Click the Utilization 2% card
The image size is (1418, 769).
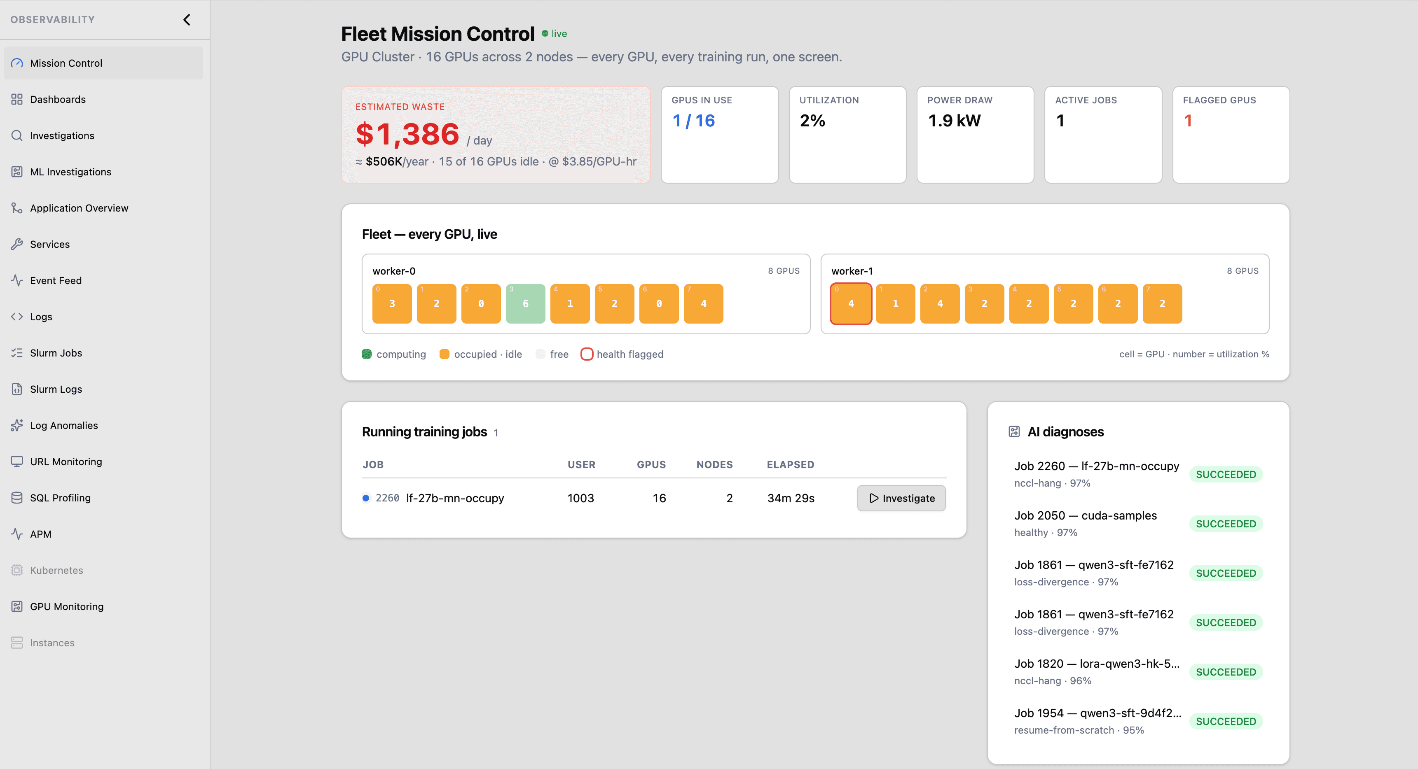coord(848,135)
